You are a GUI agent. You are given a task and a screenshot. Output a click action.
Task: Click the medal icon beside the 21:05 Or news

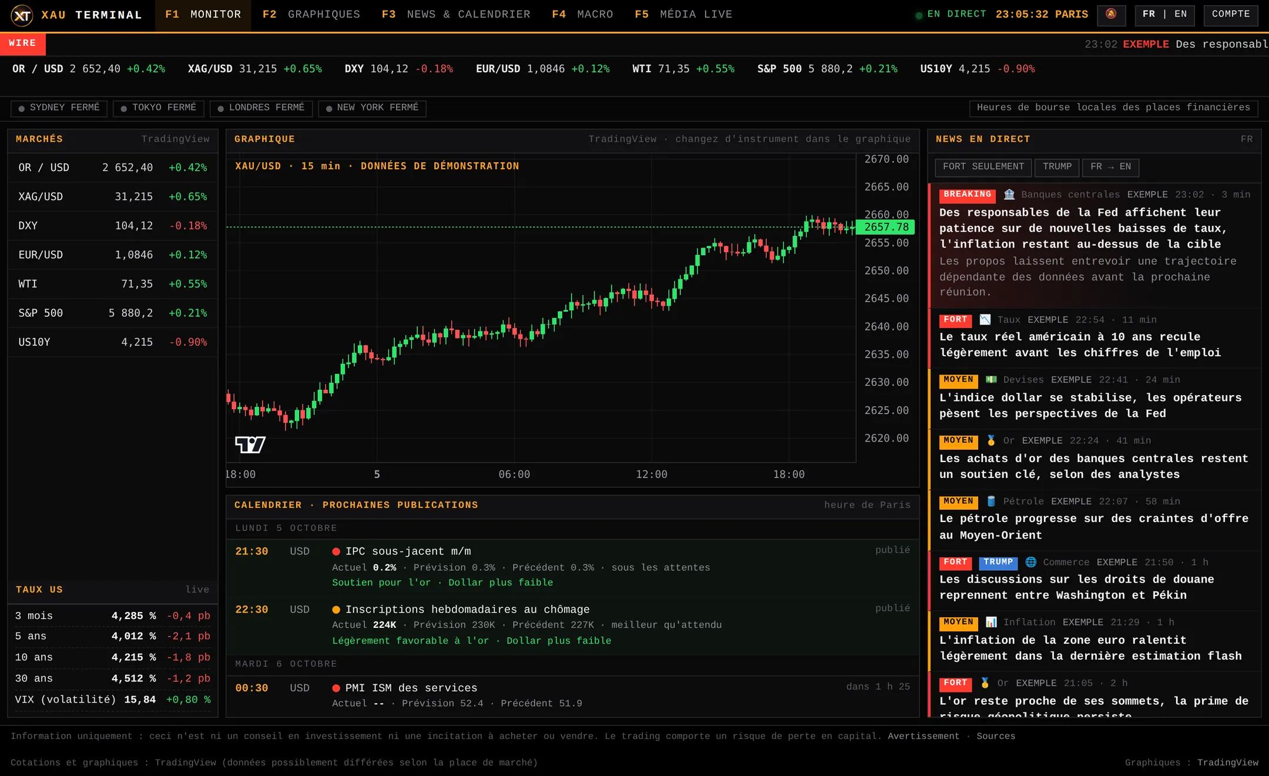(x=985, y=683)
